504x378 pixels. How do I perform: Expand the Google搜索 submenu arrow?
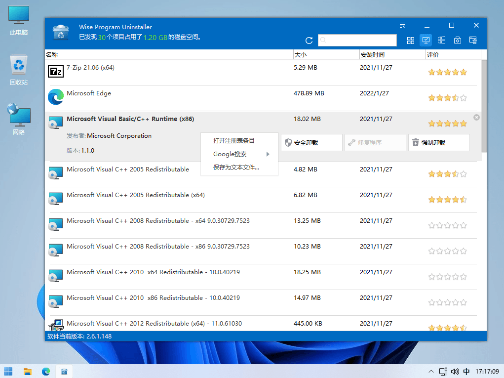268,154
